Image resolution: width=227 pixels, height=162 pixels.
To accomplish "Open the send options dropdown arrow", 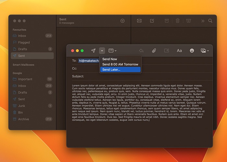I will click(102, 51).
